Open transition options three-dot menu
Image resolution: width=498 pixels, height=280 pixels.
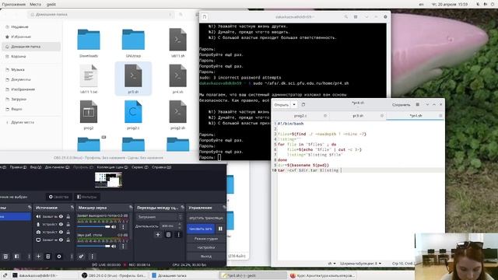[178, 235]
